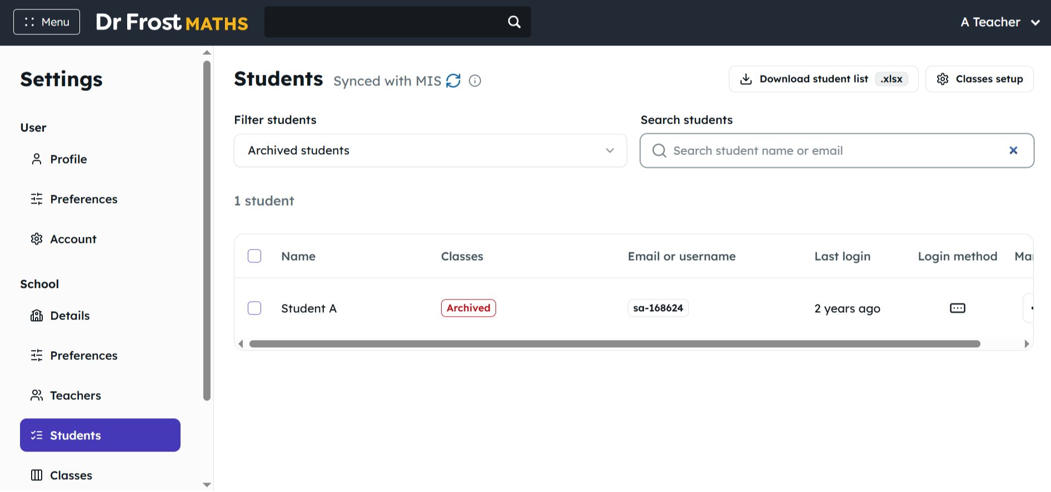Clear the student search with the X icon

coord(1013,150)
